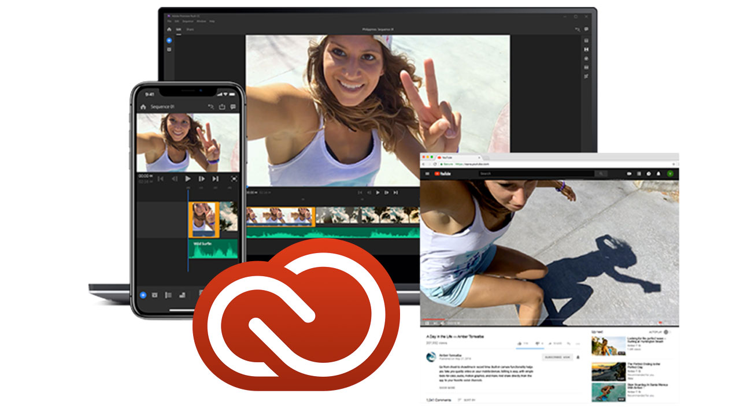Click the home icon in laptop Rush window
Viewport: 740px width, 416px height.
169,29
